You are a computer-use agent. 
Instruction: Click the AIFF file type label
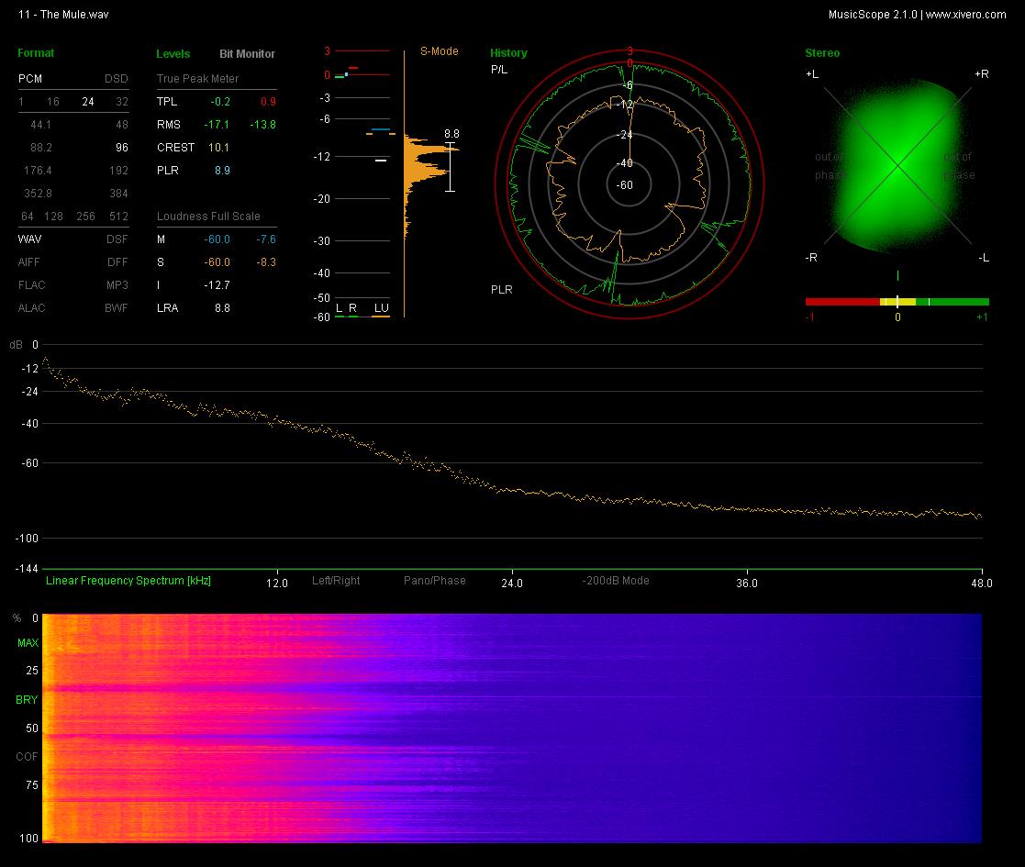(28, 262)
